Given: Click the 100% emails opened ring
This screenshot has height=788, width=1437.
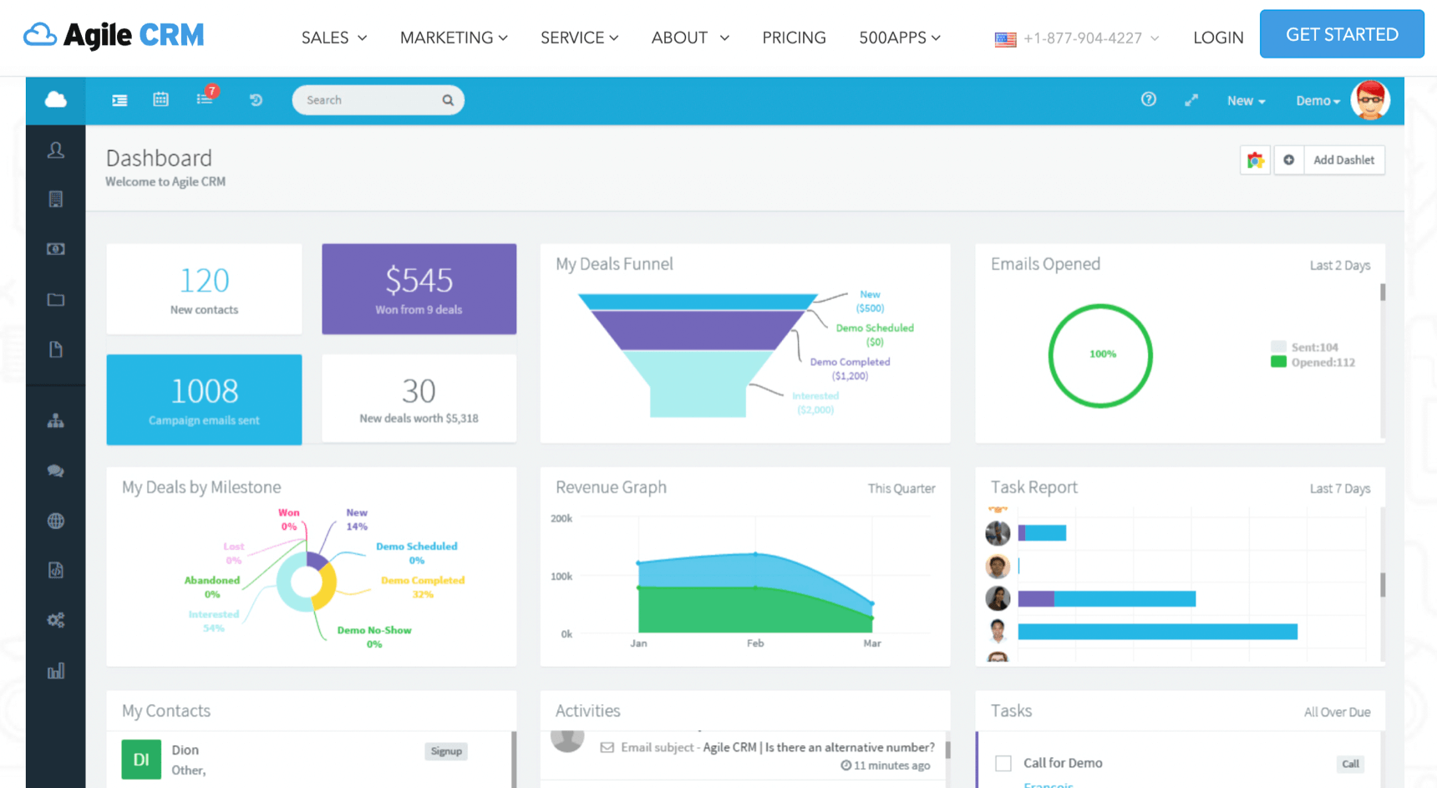Looking at the screenshot, I should pyautogui.click(x=1101, y=355).
